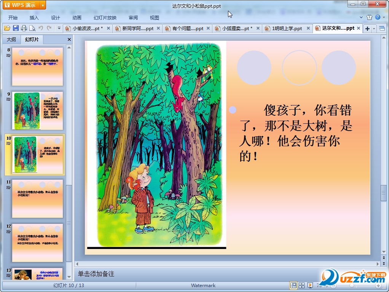
Task: Go to previous slide with double up arrow
Action: click(384, 258)
